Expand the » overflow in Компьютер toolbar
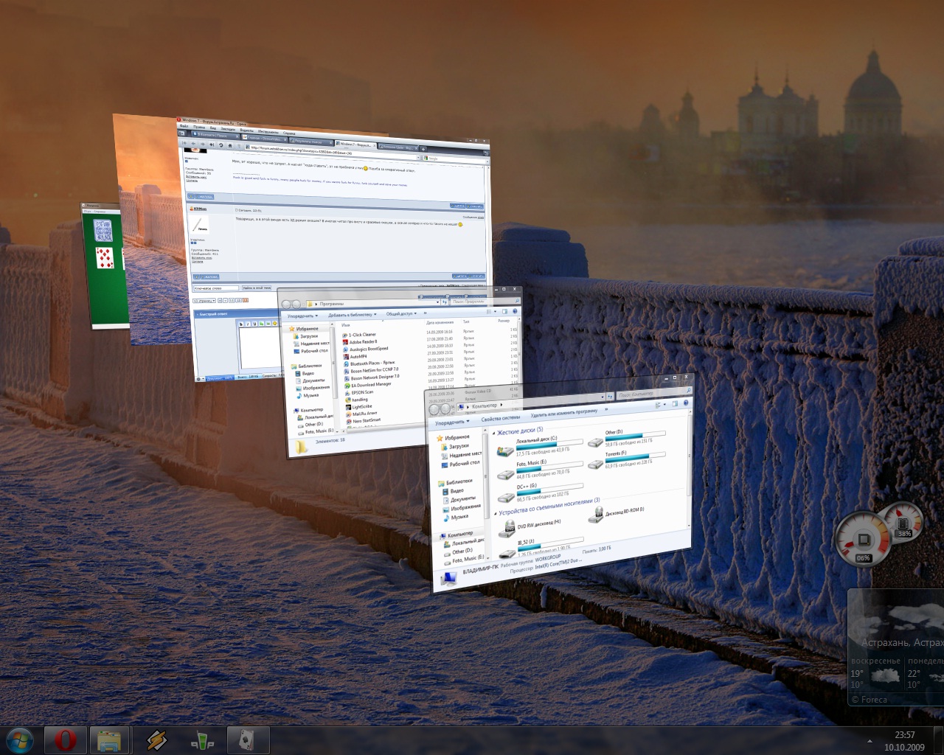Viewport: 944px width, 755px height. click(606, 409)
